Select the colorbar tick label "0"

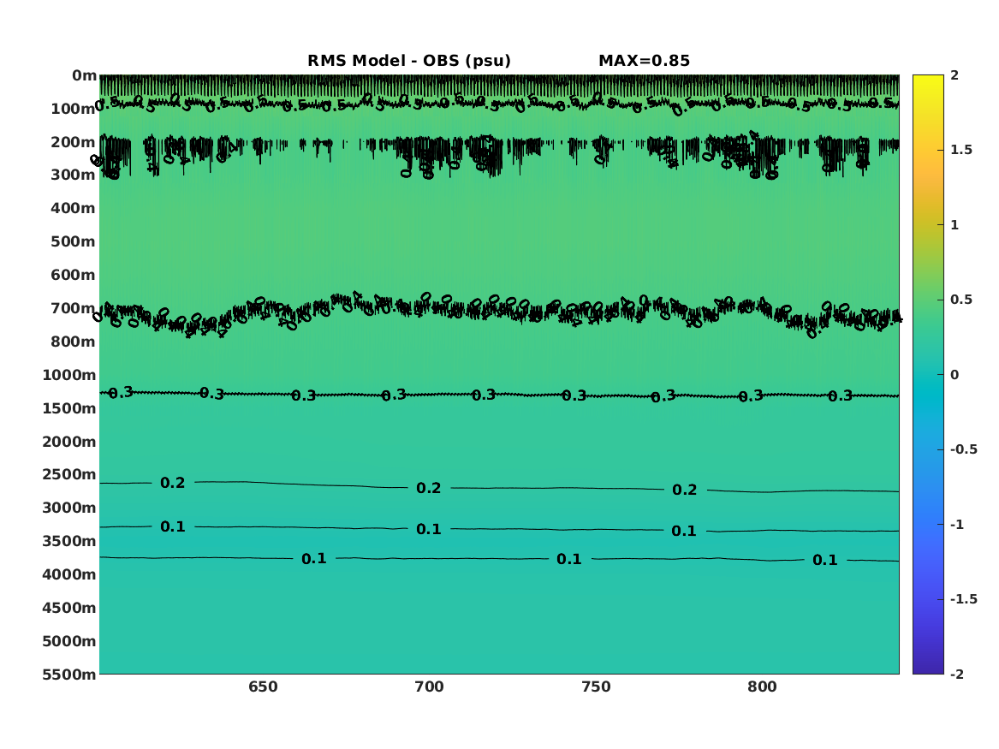coord(954,375)
